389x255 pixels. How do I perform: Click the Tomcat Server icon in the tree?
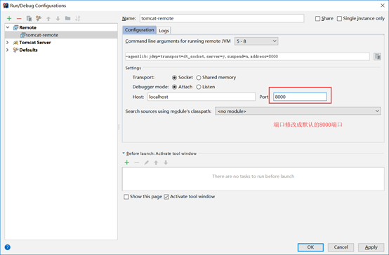15,43
